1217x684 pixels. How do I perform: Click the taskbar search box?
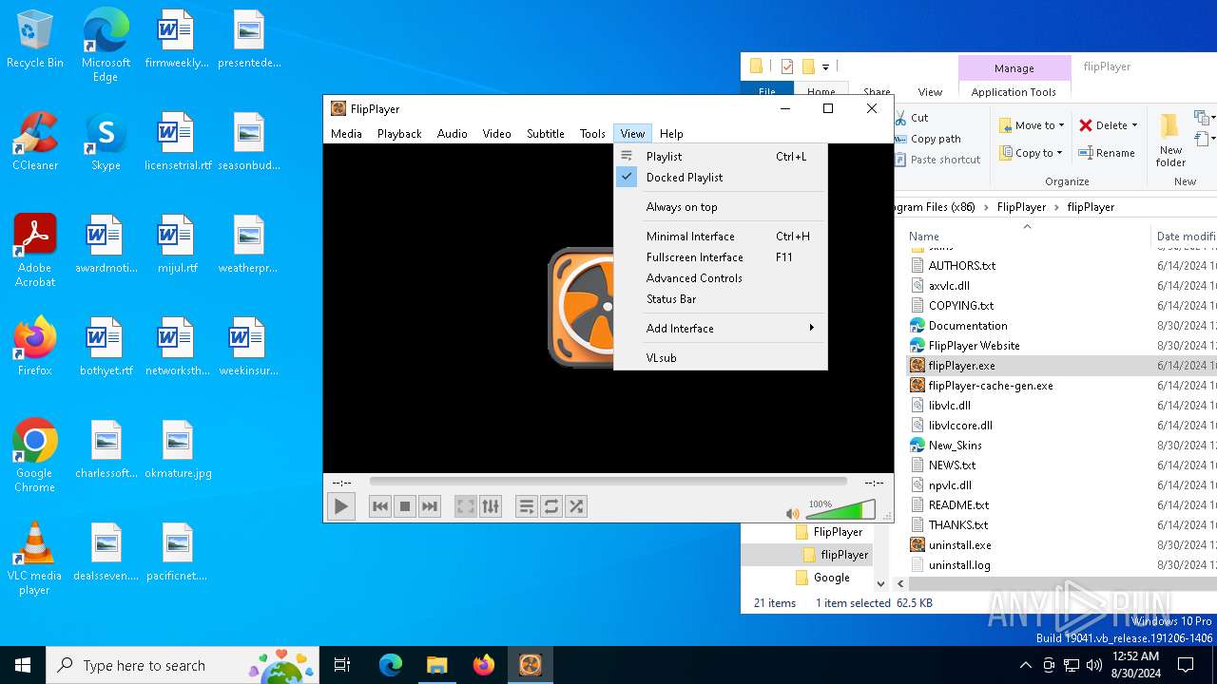(x=183, y=665)
